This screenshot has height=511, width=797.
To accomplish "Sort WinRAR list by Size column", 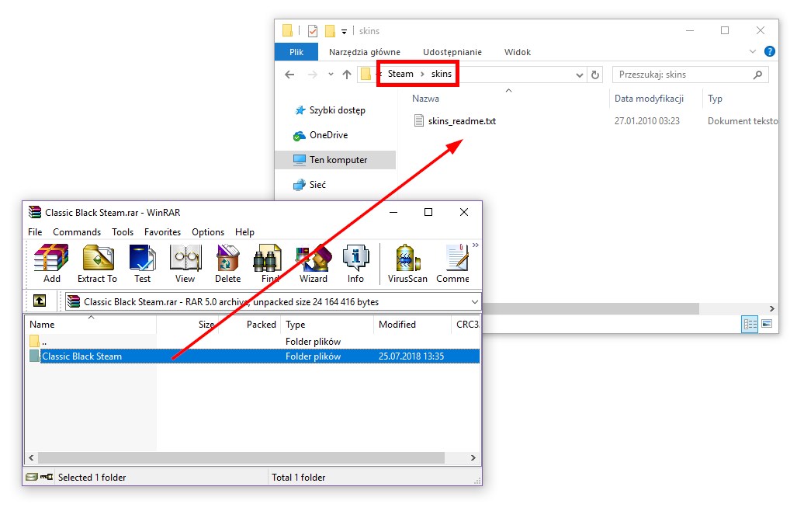I will (x=188, y=325).
